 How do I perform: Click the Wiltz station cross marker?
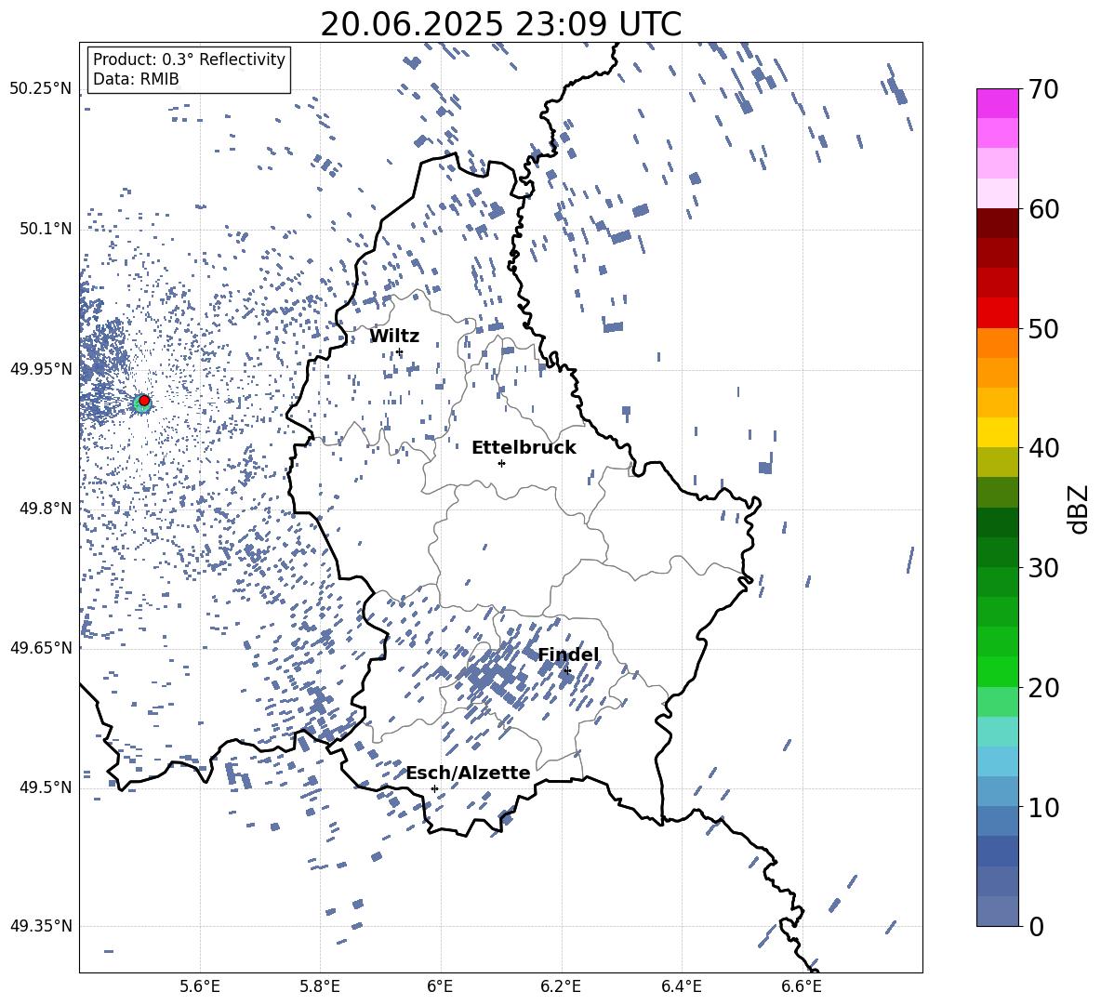[x=400, y=351]
